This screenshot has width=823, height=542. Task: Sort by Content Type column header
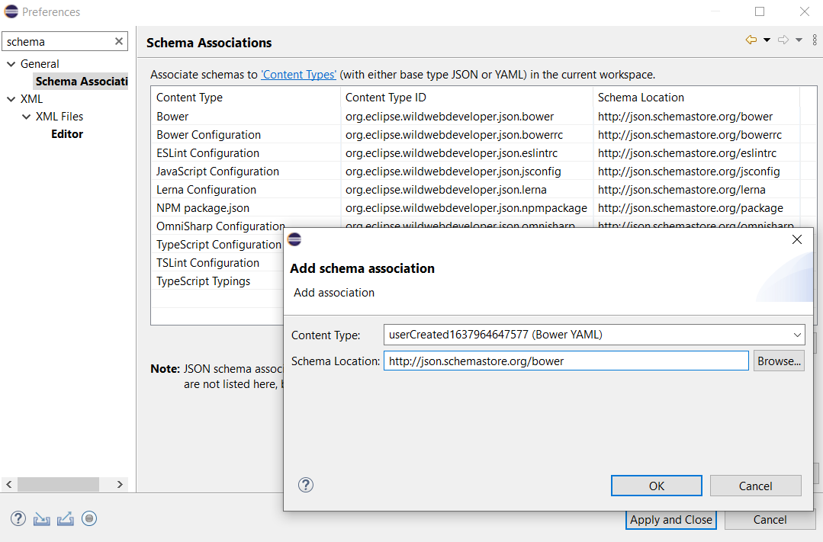pyautogui.click(x=246, y=98)
